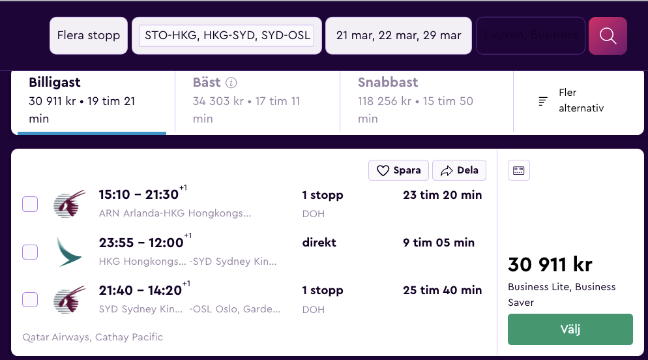Click the share arrow icon
Screen dimensions: 648x360
pyautogui.click(x=447, y=171)
